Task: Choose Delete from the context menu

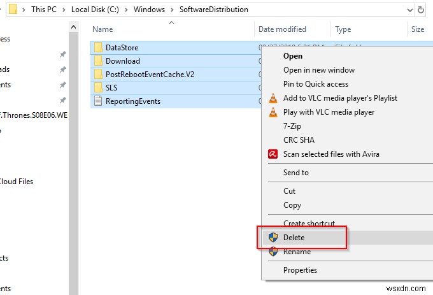Action: 294,238
